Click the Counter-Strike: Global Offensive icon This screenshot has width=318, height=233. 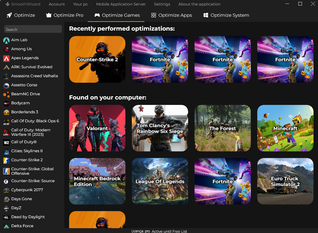pos(6,171)
